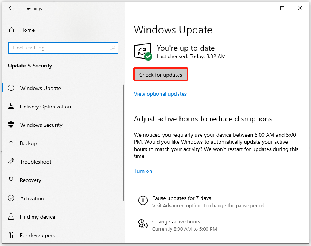Click the Backup upload arrow icon
Viewport: 311px width, 246px height.
pos(11,143)
